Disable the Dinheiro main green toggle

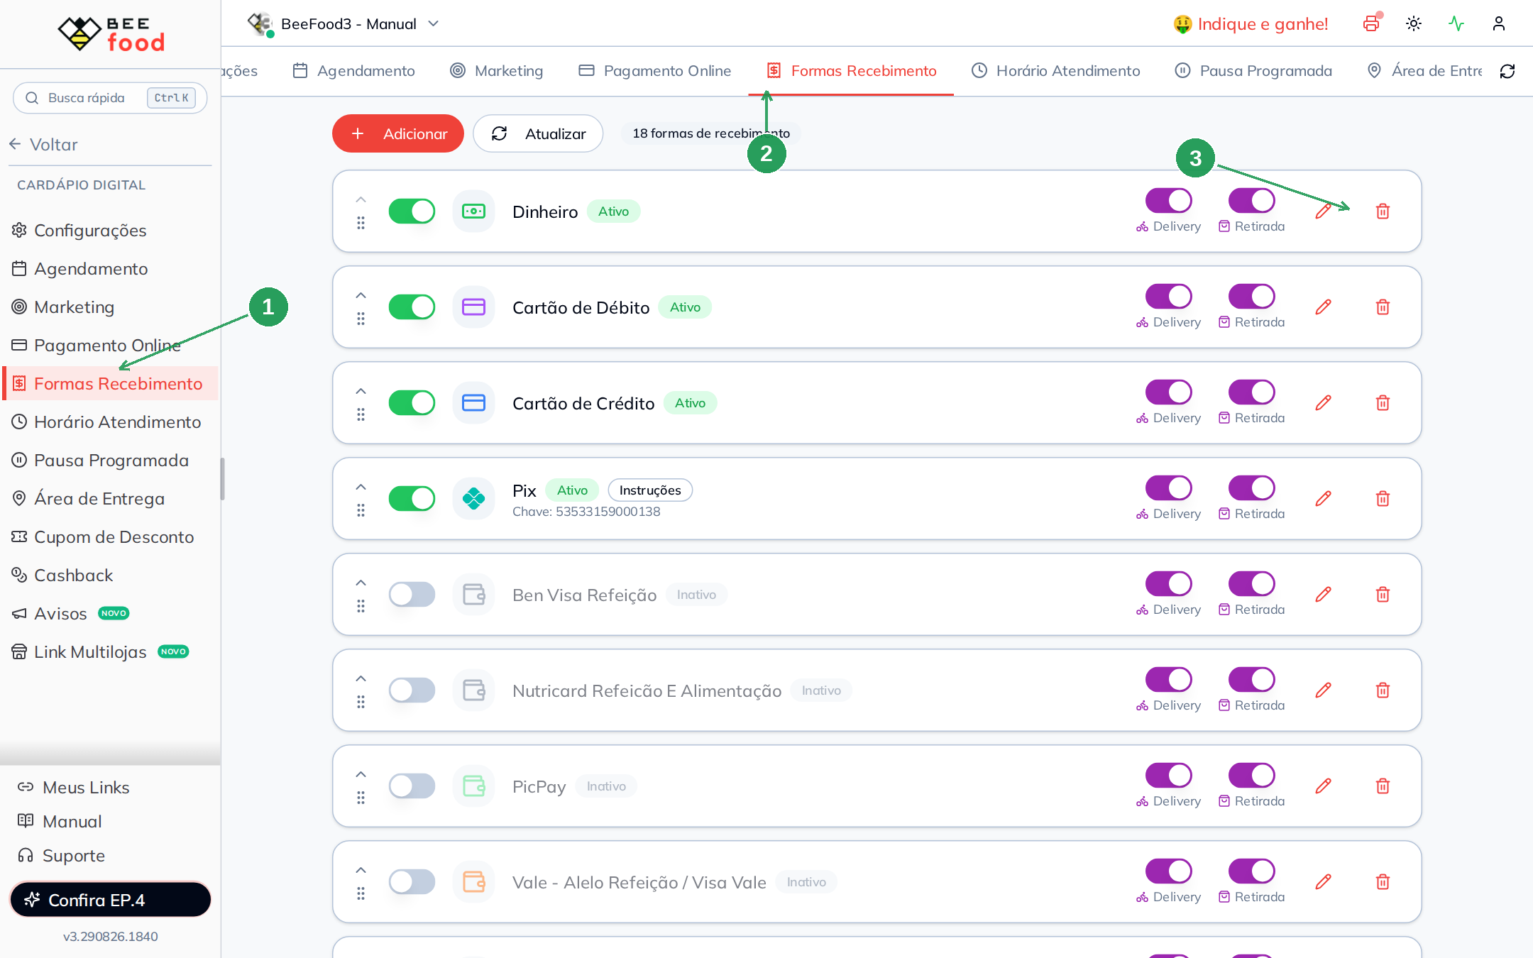click(412, 211)
